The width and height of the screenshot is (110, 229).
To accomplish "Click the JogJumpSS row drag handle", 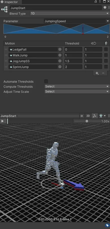I will (x=6, y=61).
